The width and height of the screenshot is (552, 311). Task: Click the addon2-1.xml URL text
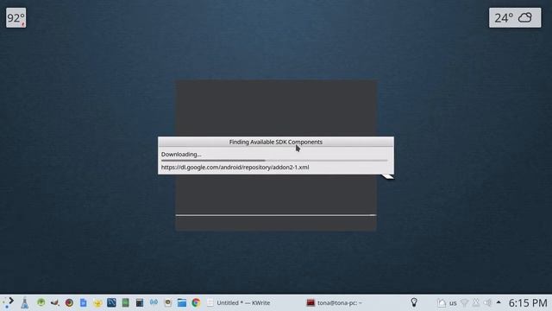235,167
